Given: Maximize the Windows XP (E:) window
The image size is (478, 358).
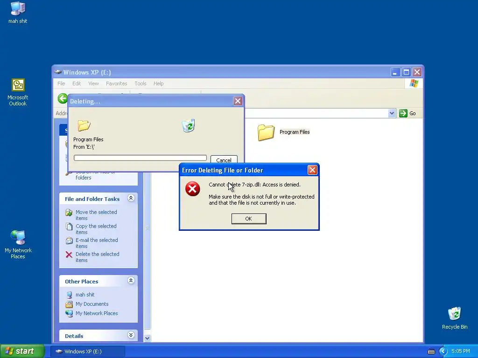Looking at the screenshot, I should point(406,72).
